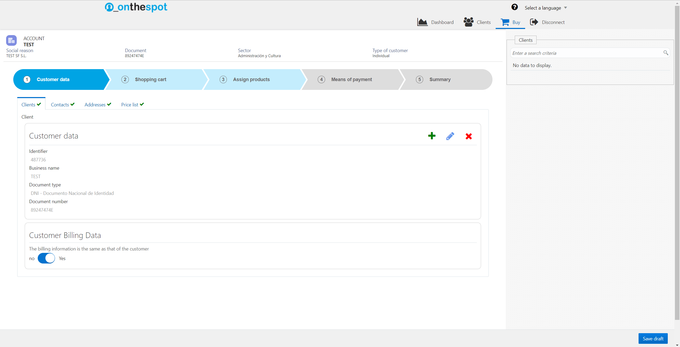Viewport: 680px width, 347px height.
Task: Open the Select a language dropdown
Action: (546, 8)
